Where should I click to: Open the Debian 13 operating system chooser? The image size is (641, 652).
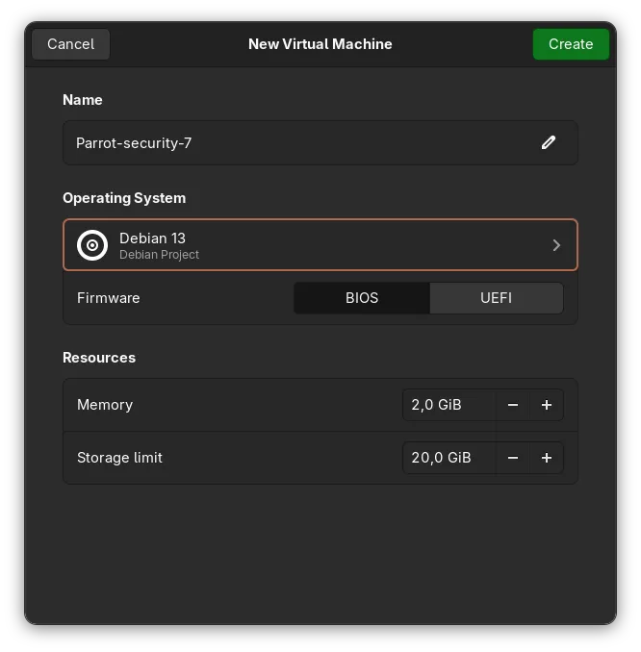tap(320, 245)
